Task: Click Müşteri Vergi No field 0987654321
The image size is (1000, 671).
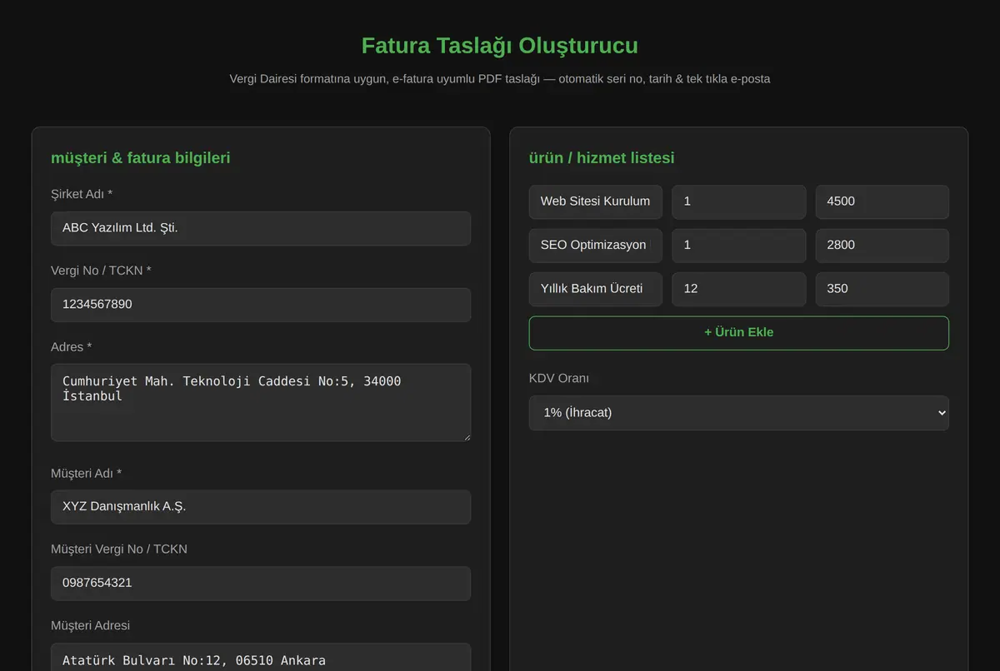Action: (x=261, y=584)
